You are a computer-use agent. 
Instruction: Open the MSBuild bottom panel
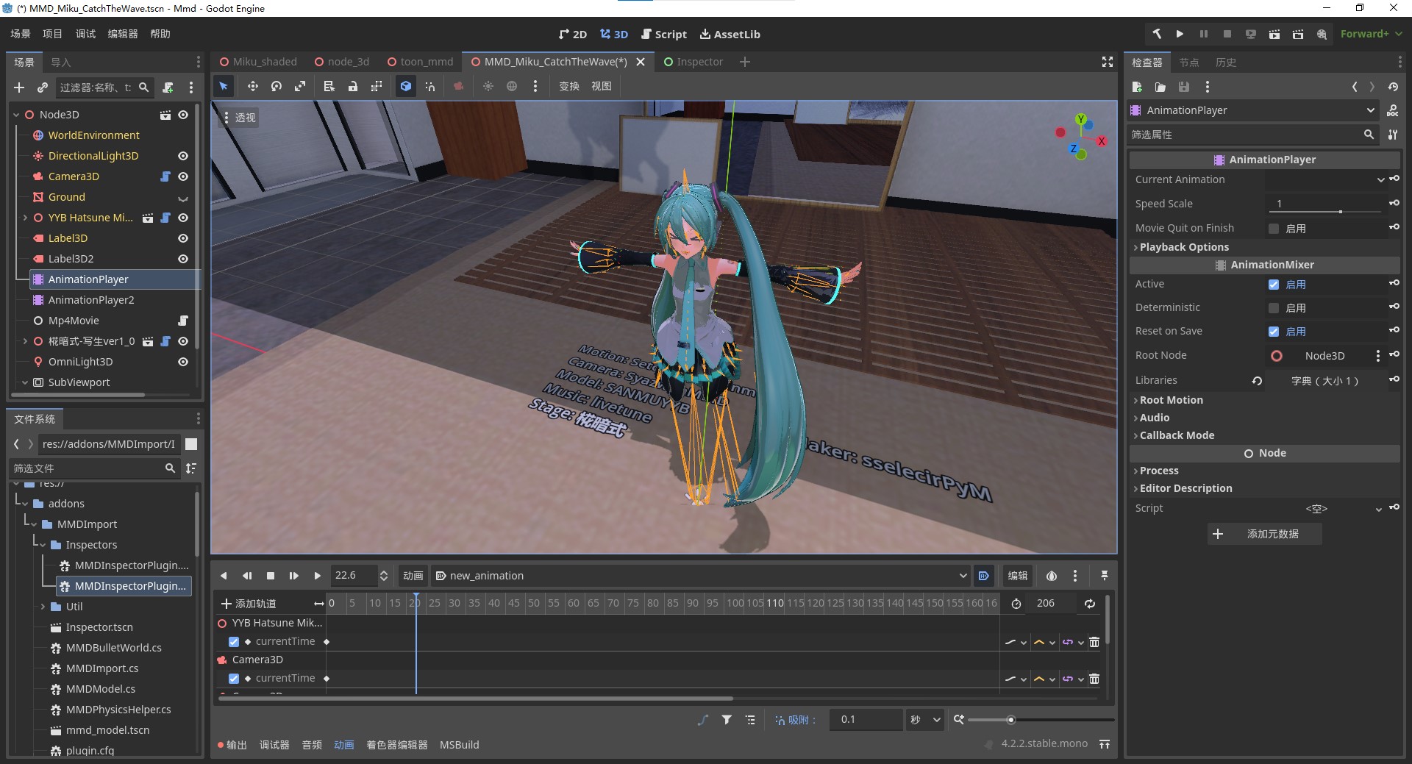[x=459, y=745]
